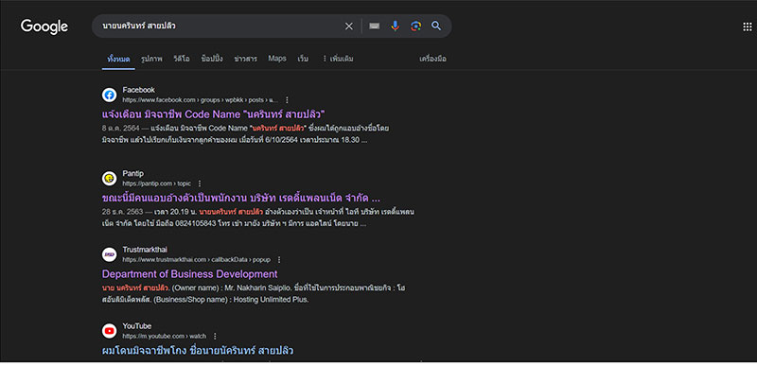Click the Facebook result favicon

coord(110,95)
